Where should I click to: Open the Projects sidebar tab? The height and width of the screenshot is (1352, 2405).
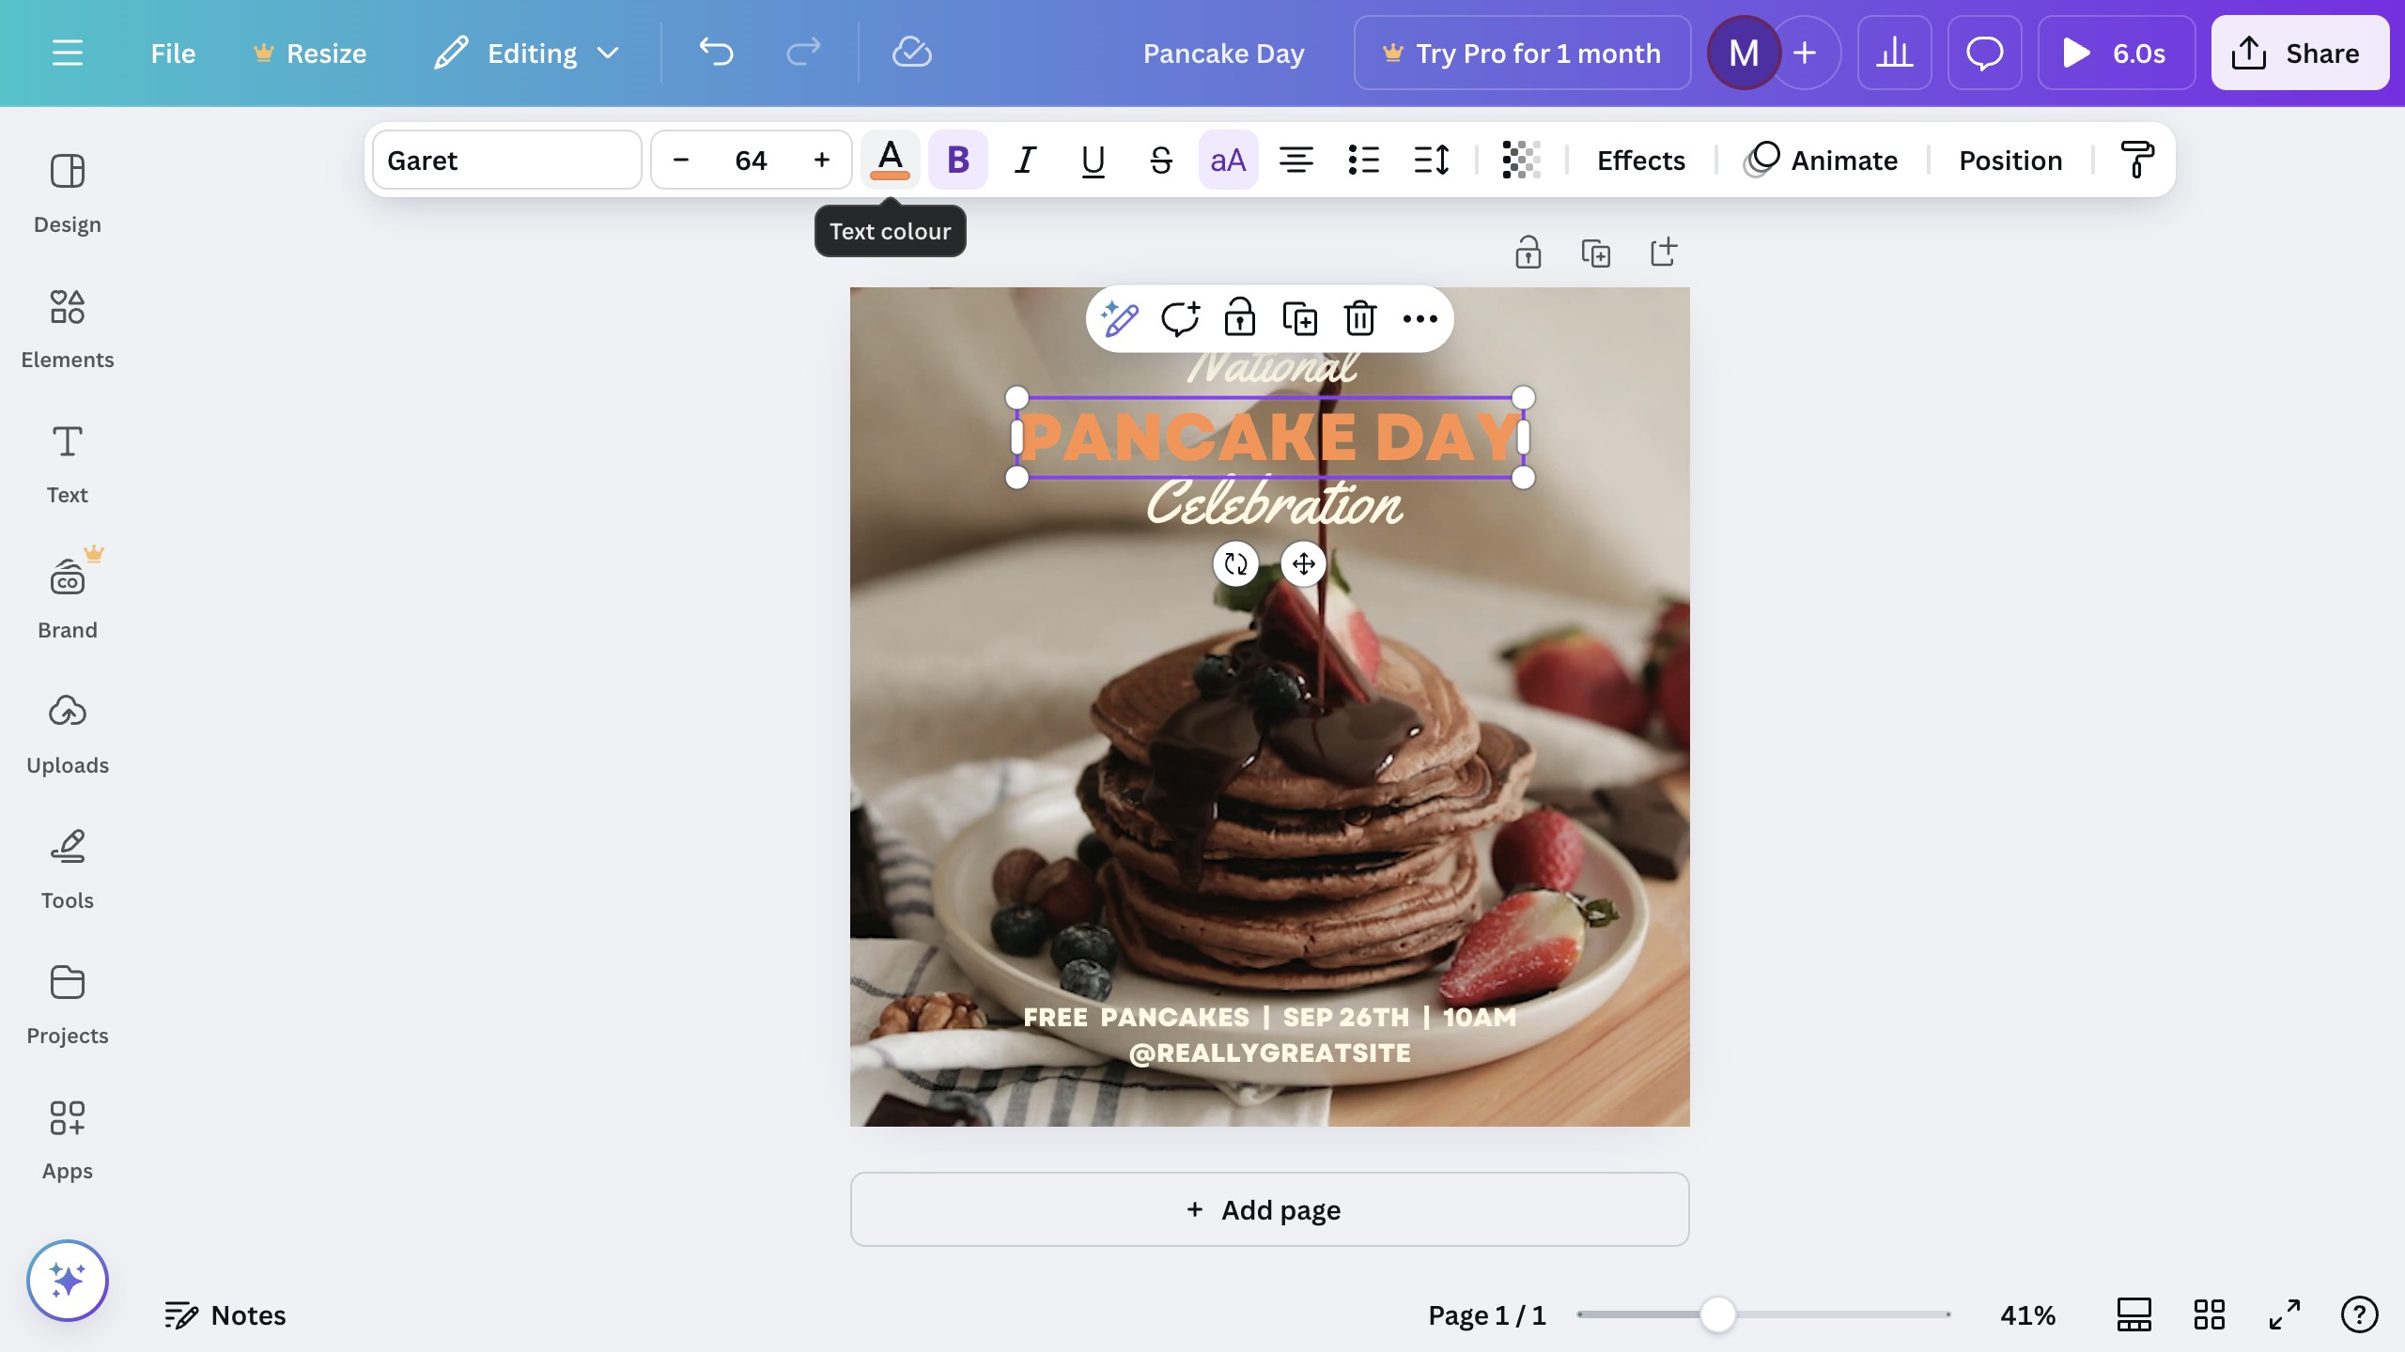[67, 1006]
